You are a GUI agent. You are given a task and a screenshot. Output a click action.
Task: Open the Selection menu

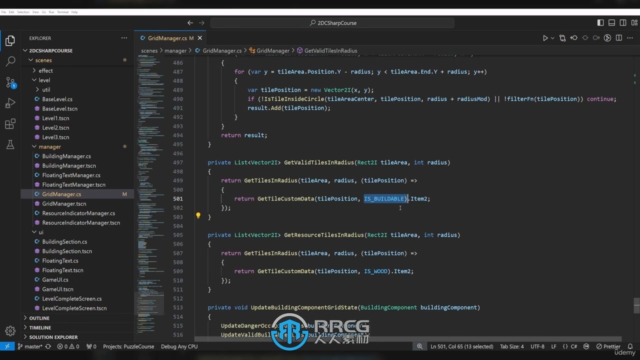pyautogui.click(x=23, y=12)
